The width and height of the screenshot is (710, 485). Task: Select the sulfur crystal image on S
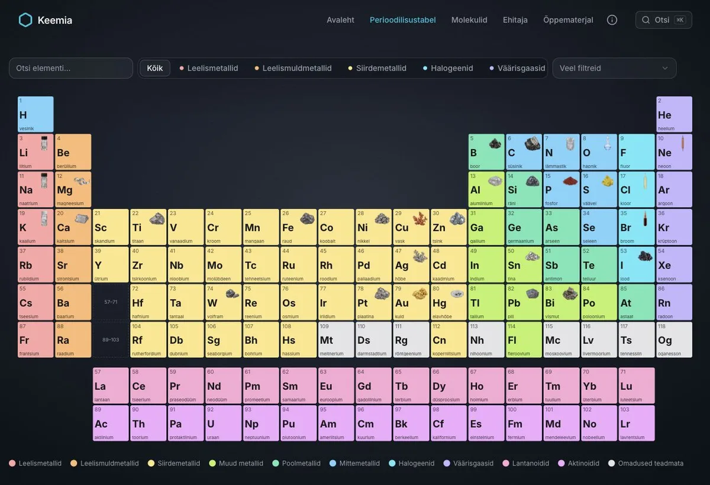tap(608, 181)
